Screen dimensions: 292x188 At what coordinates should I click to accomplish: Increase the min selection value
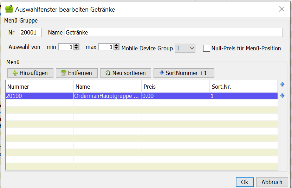click(x=76, y=45)
